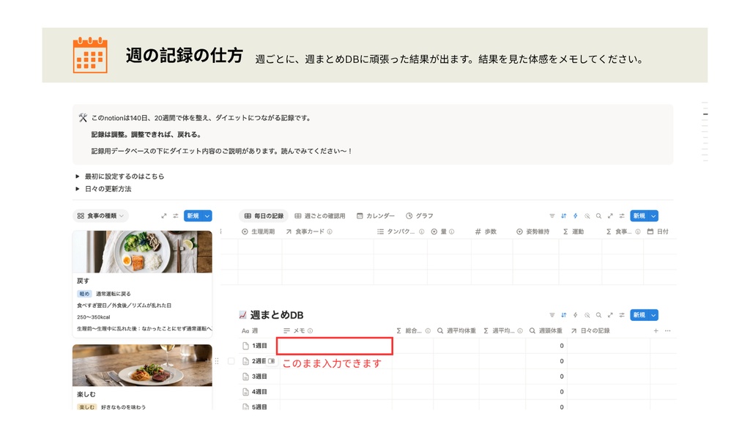Viewport: 750px width, 422px height.
Task: Open sort icon in 週まとめDB toolbar
Action: [563, 315]
